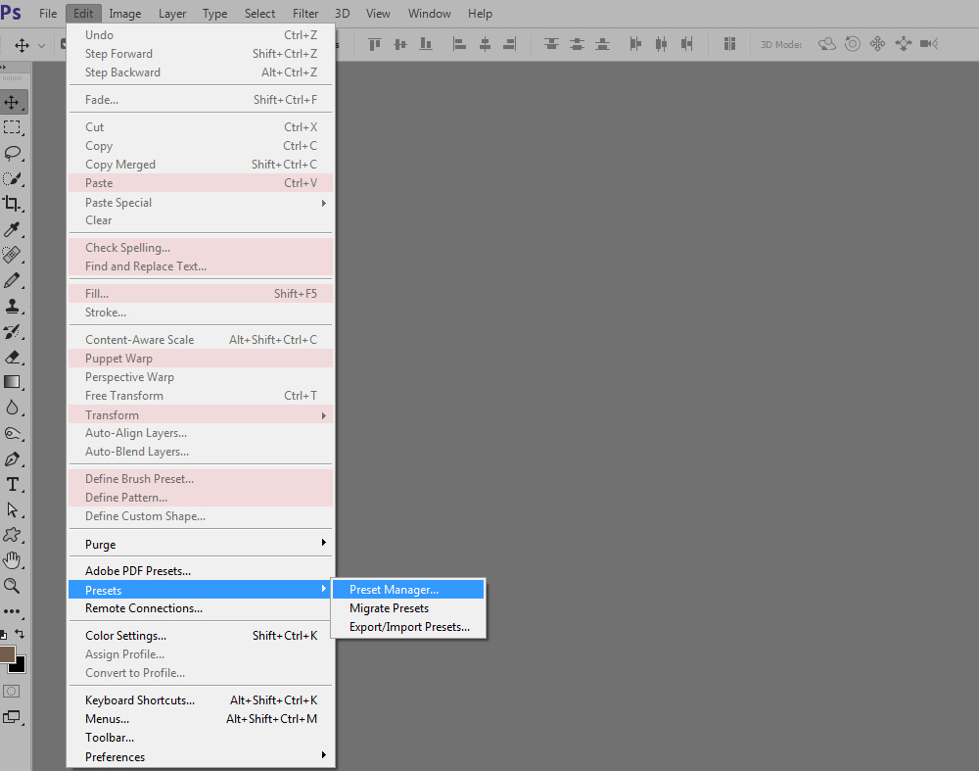Image resolution: width=979 pixels, height=771 pixels.
Task: Select the Healing Brush tool
Action: pos(13,255)
